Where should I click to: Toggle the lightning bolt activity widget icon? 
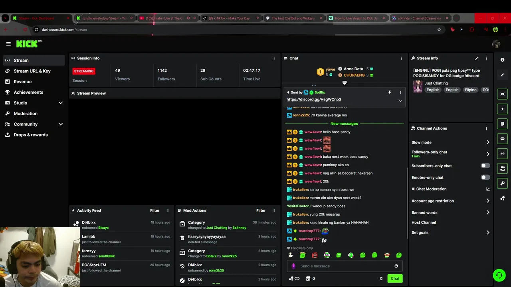[502, 109]
